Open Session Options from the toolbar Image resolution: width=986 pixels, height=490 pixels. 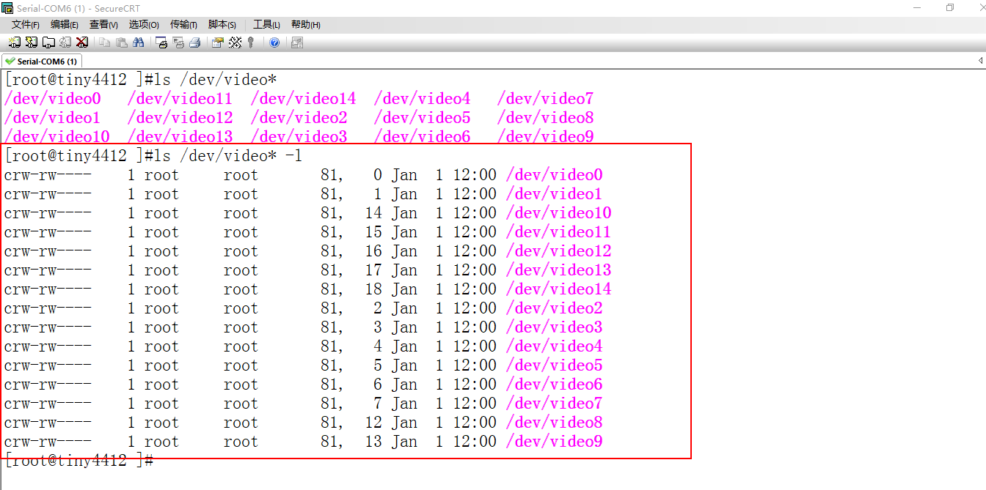pyautogui.click(x=218, y=42)
